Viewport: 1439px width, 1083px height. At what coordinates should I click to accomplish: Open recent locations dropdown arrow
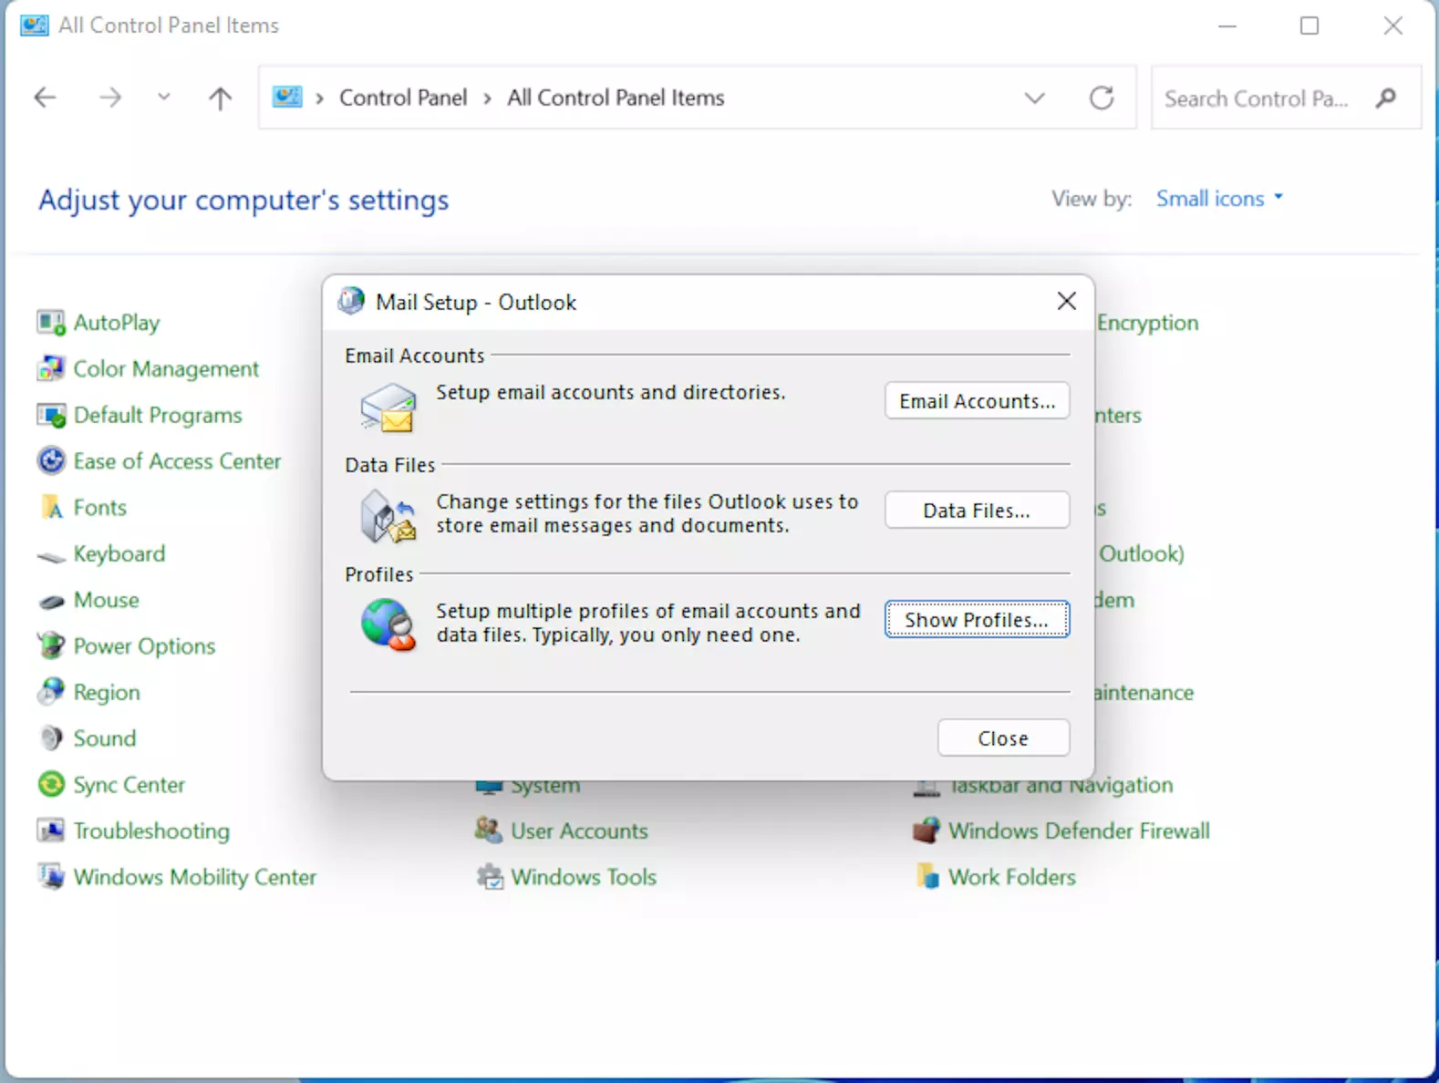click(163, 97)
